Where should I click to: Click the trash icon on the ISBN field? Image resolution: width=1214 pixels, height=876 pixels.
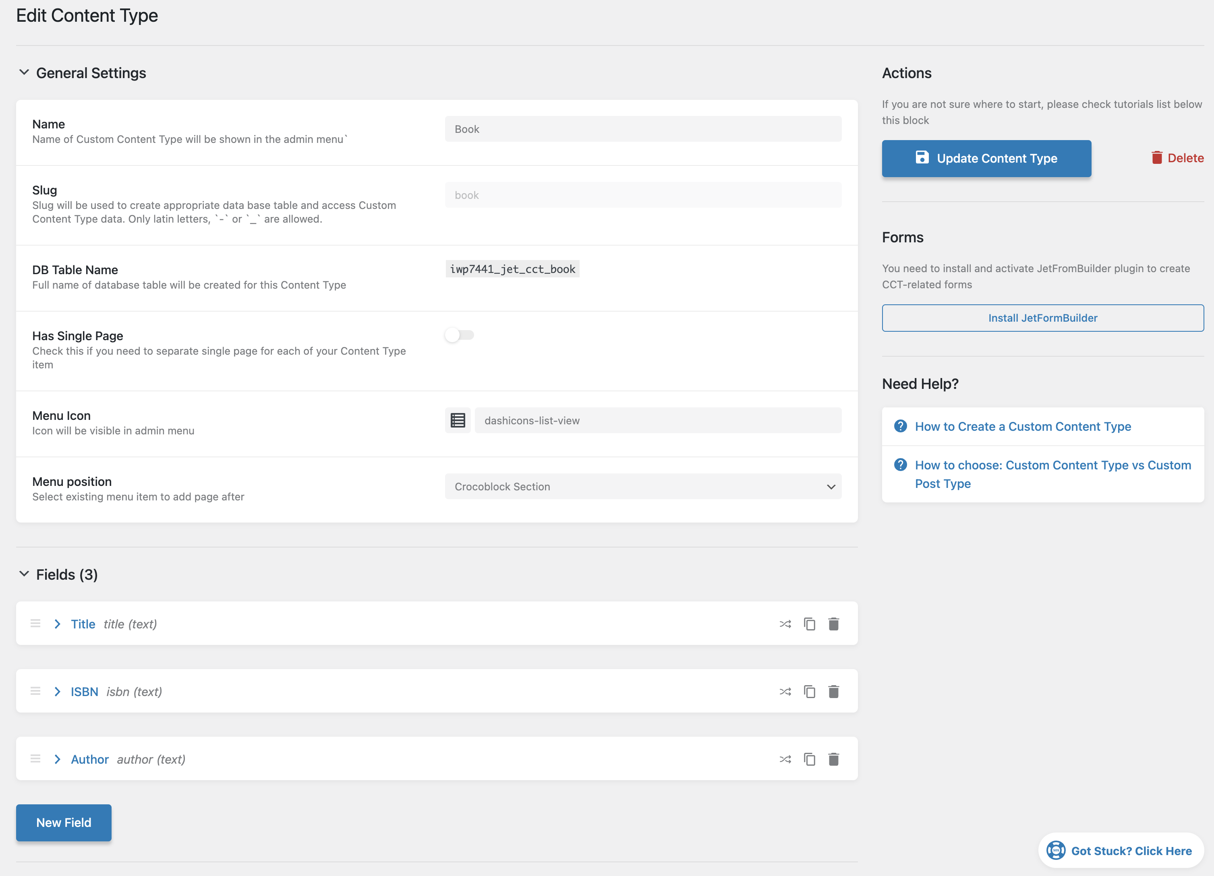pos(833,691)
